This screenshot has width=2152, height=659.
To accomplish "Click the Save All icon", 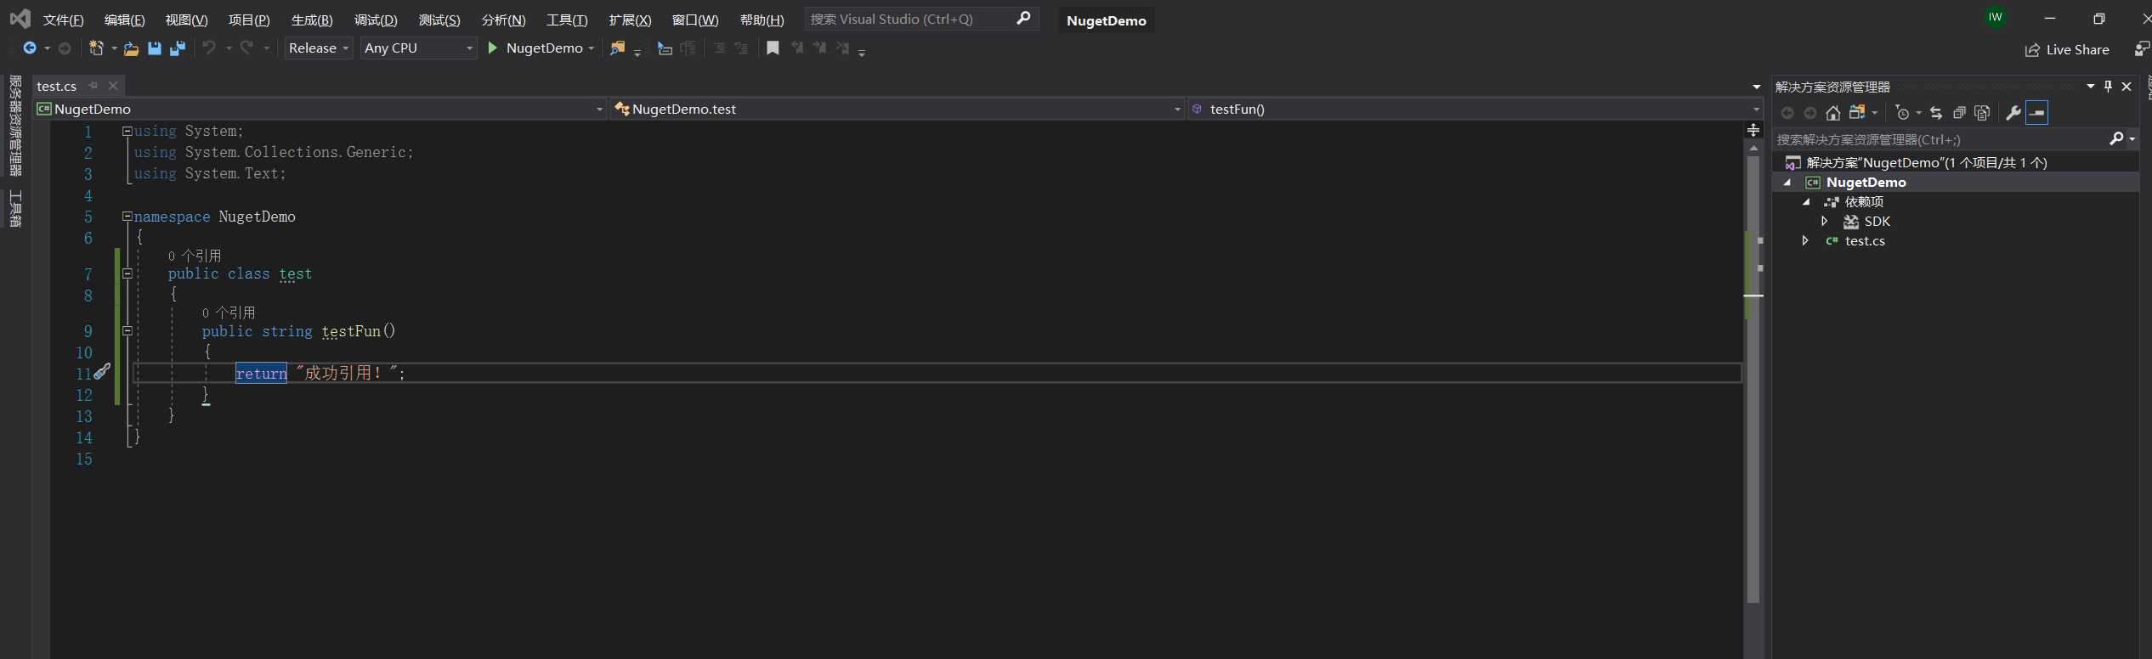I will point(177,48).
